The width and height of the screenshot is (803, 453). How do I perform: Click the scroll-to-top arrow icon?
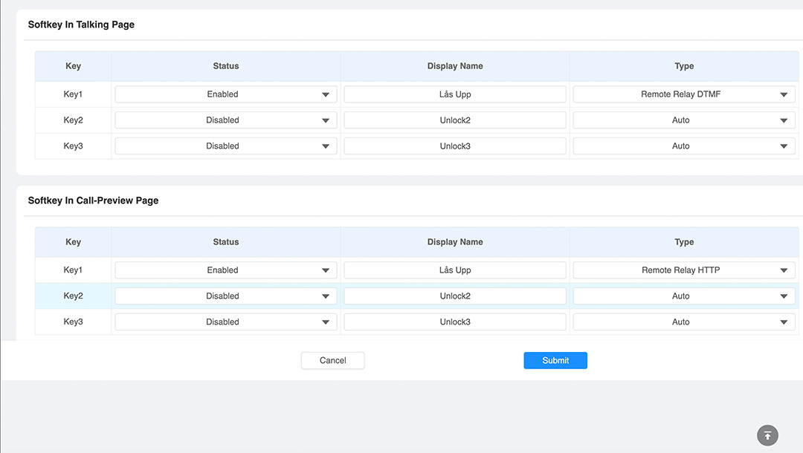(767, 435)
